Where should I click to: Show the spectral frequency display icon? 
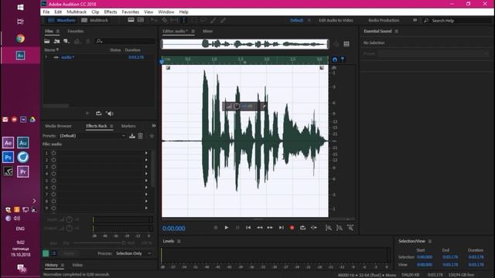pyautogui.click(x=131, y=20)
